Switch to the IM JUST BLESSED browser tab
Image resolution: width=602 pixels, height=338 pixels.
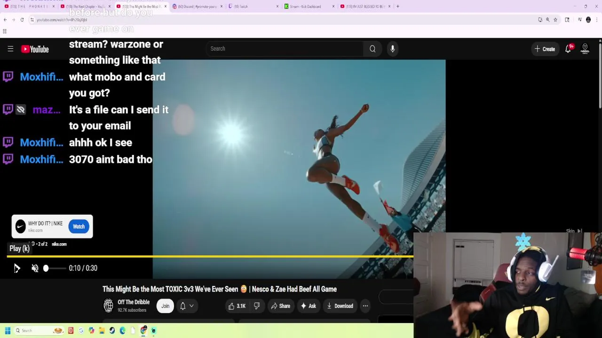364,7
